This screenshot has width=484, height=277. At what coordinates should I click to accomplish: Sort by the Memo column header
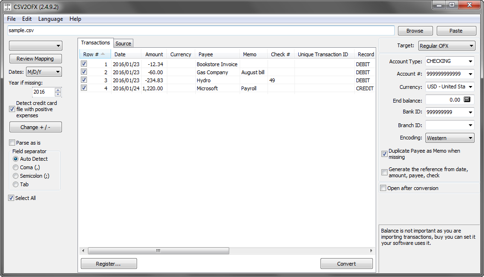pos(253,54)
